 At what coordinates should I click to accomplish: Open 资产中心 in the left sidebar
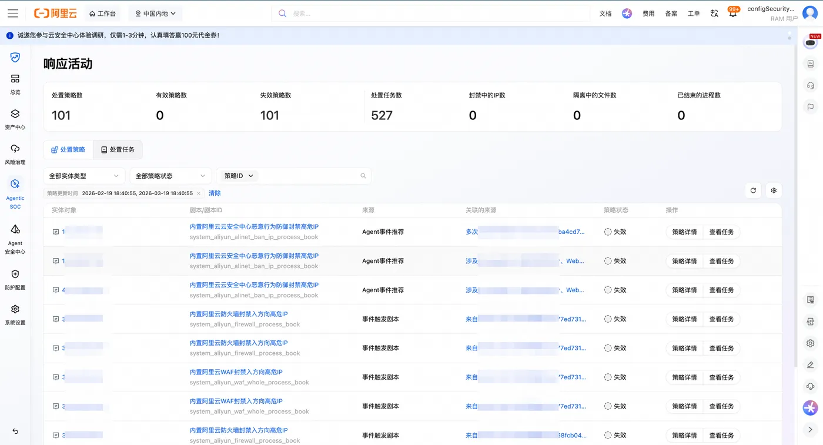pos(15,119)
